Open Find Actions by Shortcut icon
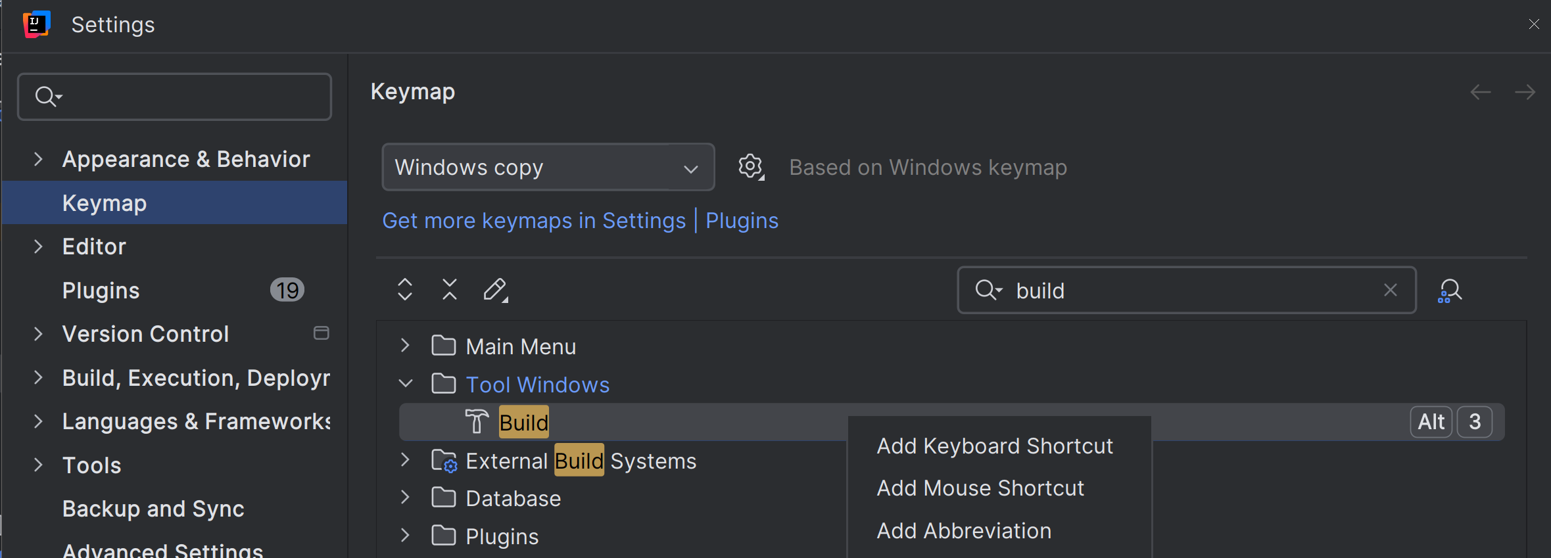The height and width of the screenshot is (558, 1551). point(1450,290)
